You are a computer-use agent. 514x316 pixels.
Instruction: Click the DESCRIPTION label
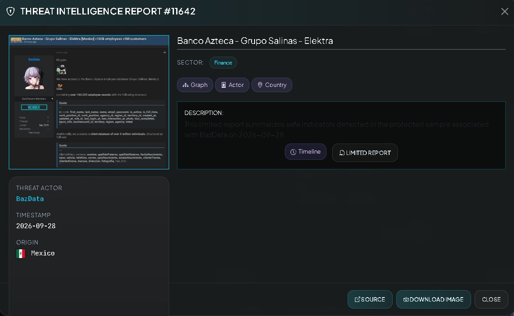(204, 113)
